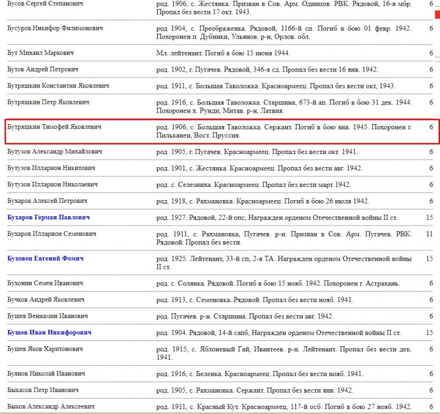440x414 pixels.
Task: Select the name Бутряшкин Петр Яковлевич
Action: pos(48,102)
